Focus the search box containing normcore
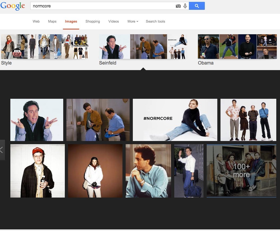The height and width of the screenshot is (231, 280). 109,6
